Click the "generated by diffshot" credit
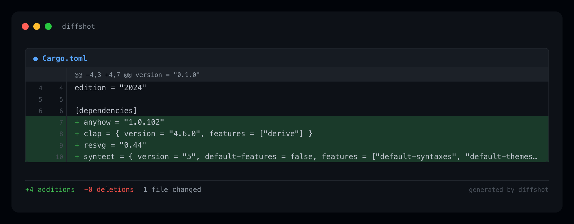The height and width of the screenshot is (224, 574). pos(509,190)
